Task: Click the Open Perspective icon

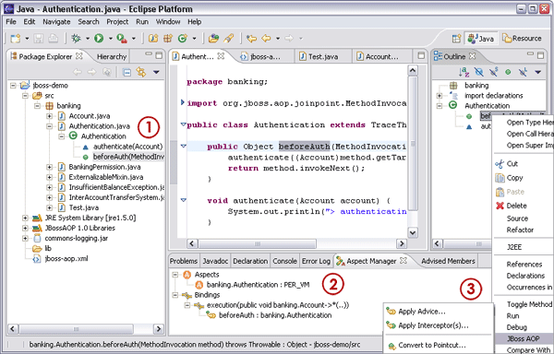Action: coord(456,38)
